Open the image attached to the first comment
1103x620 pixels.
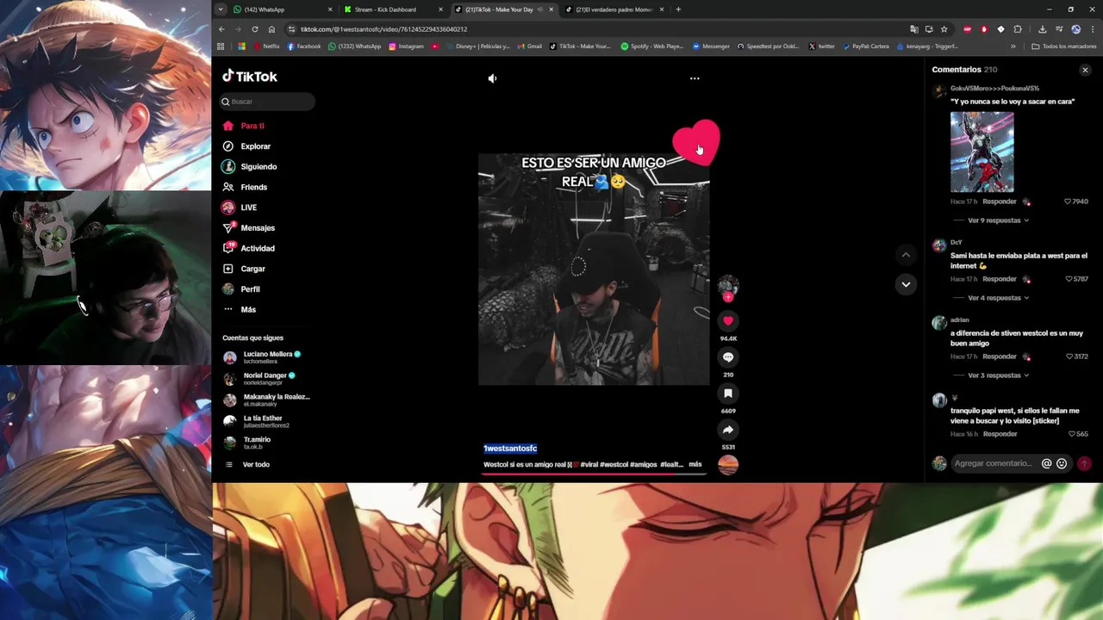pos(981,152)
